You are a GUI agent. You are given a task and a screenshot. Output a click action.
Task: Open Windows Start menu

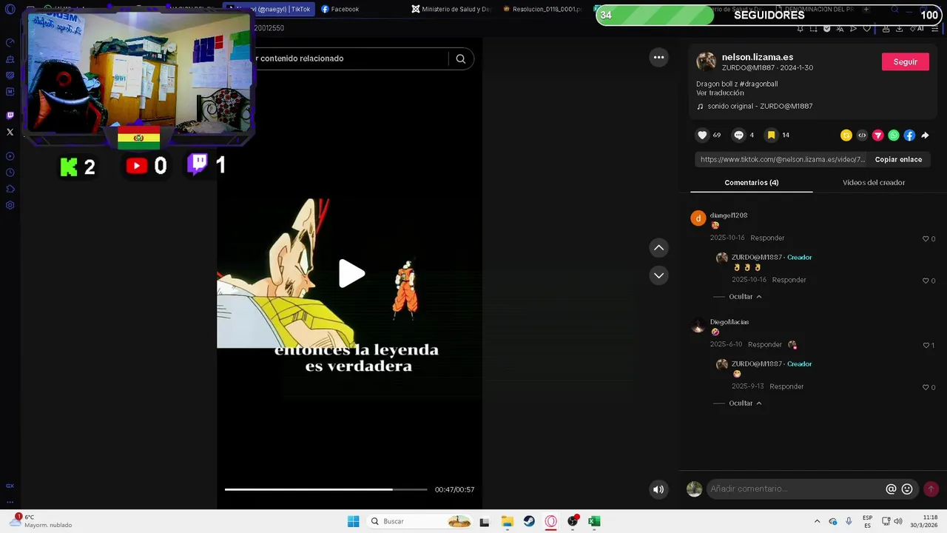pos(354,521)
